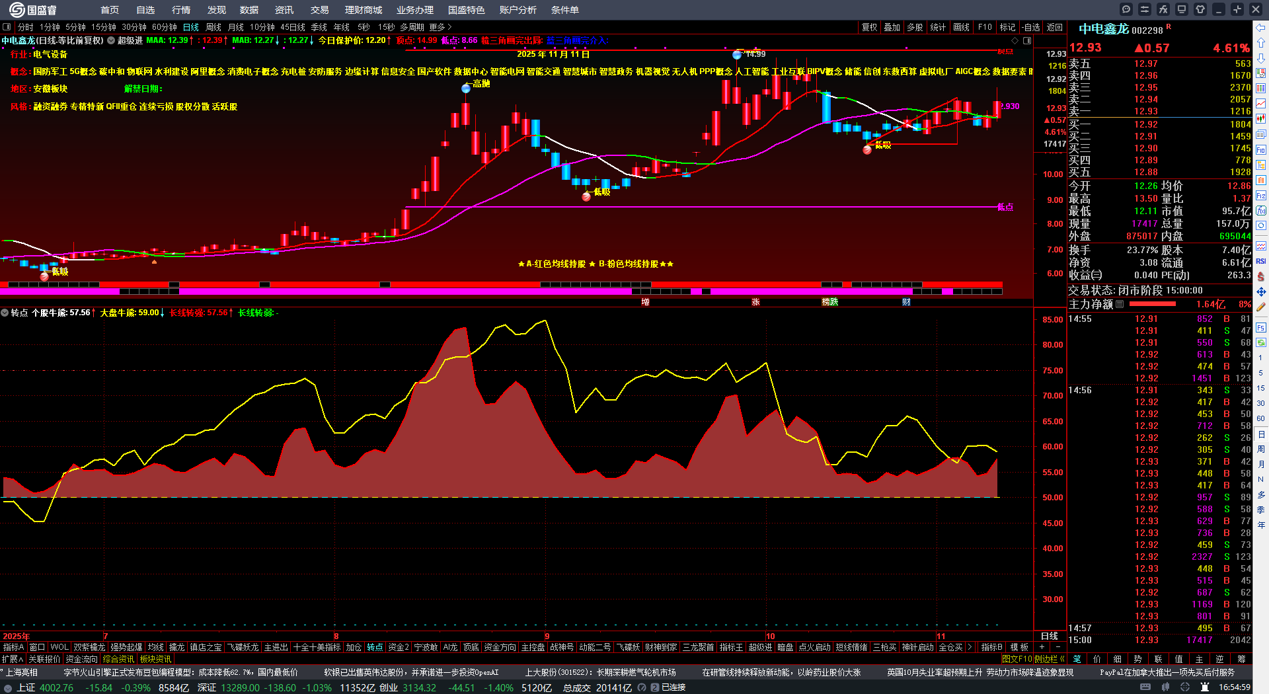
Task: Click the 10 month marker on timeline
Action: coord(770,636)
